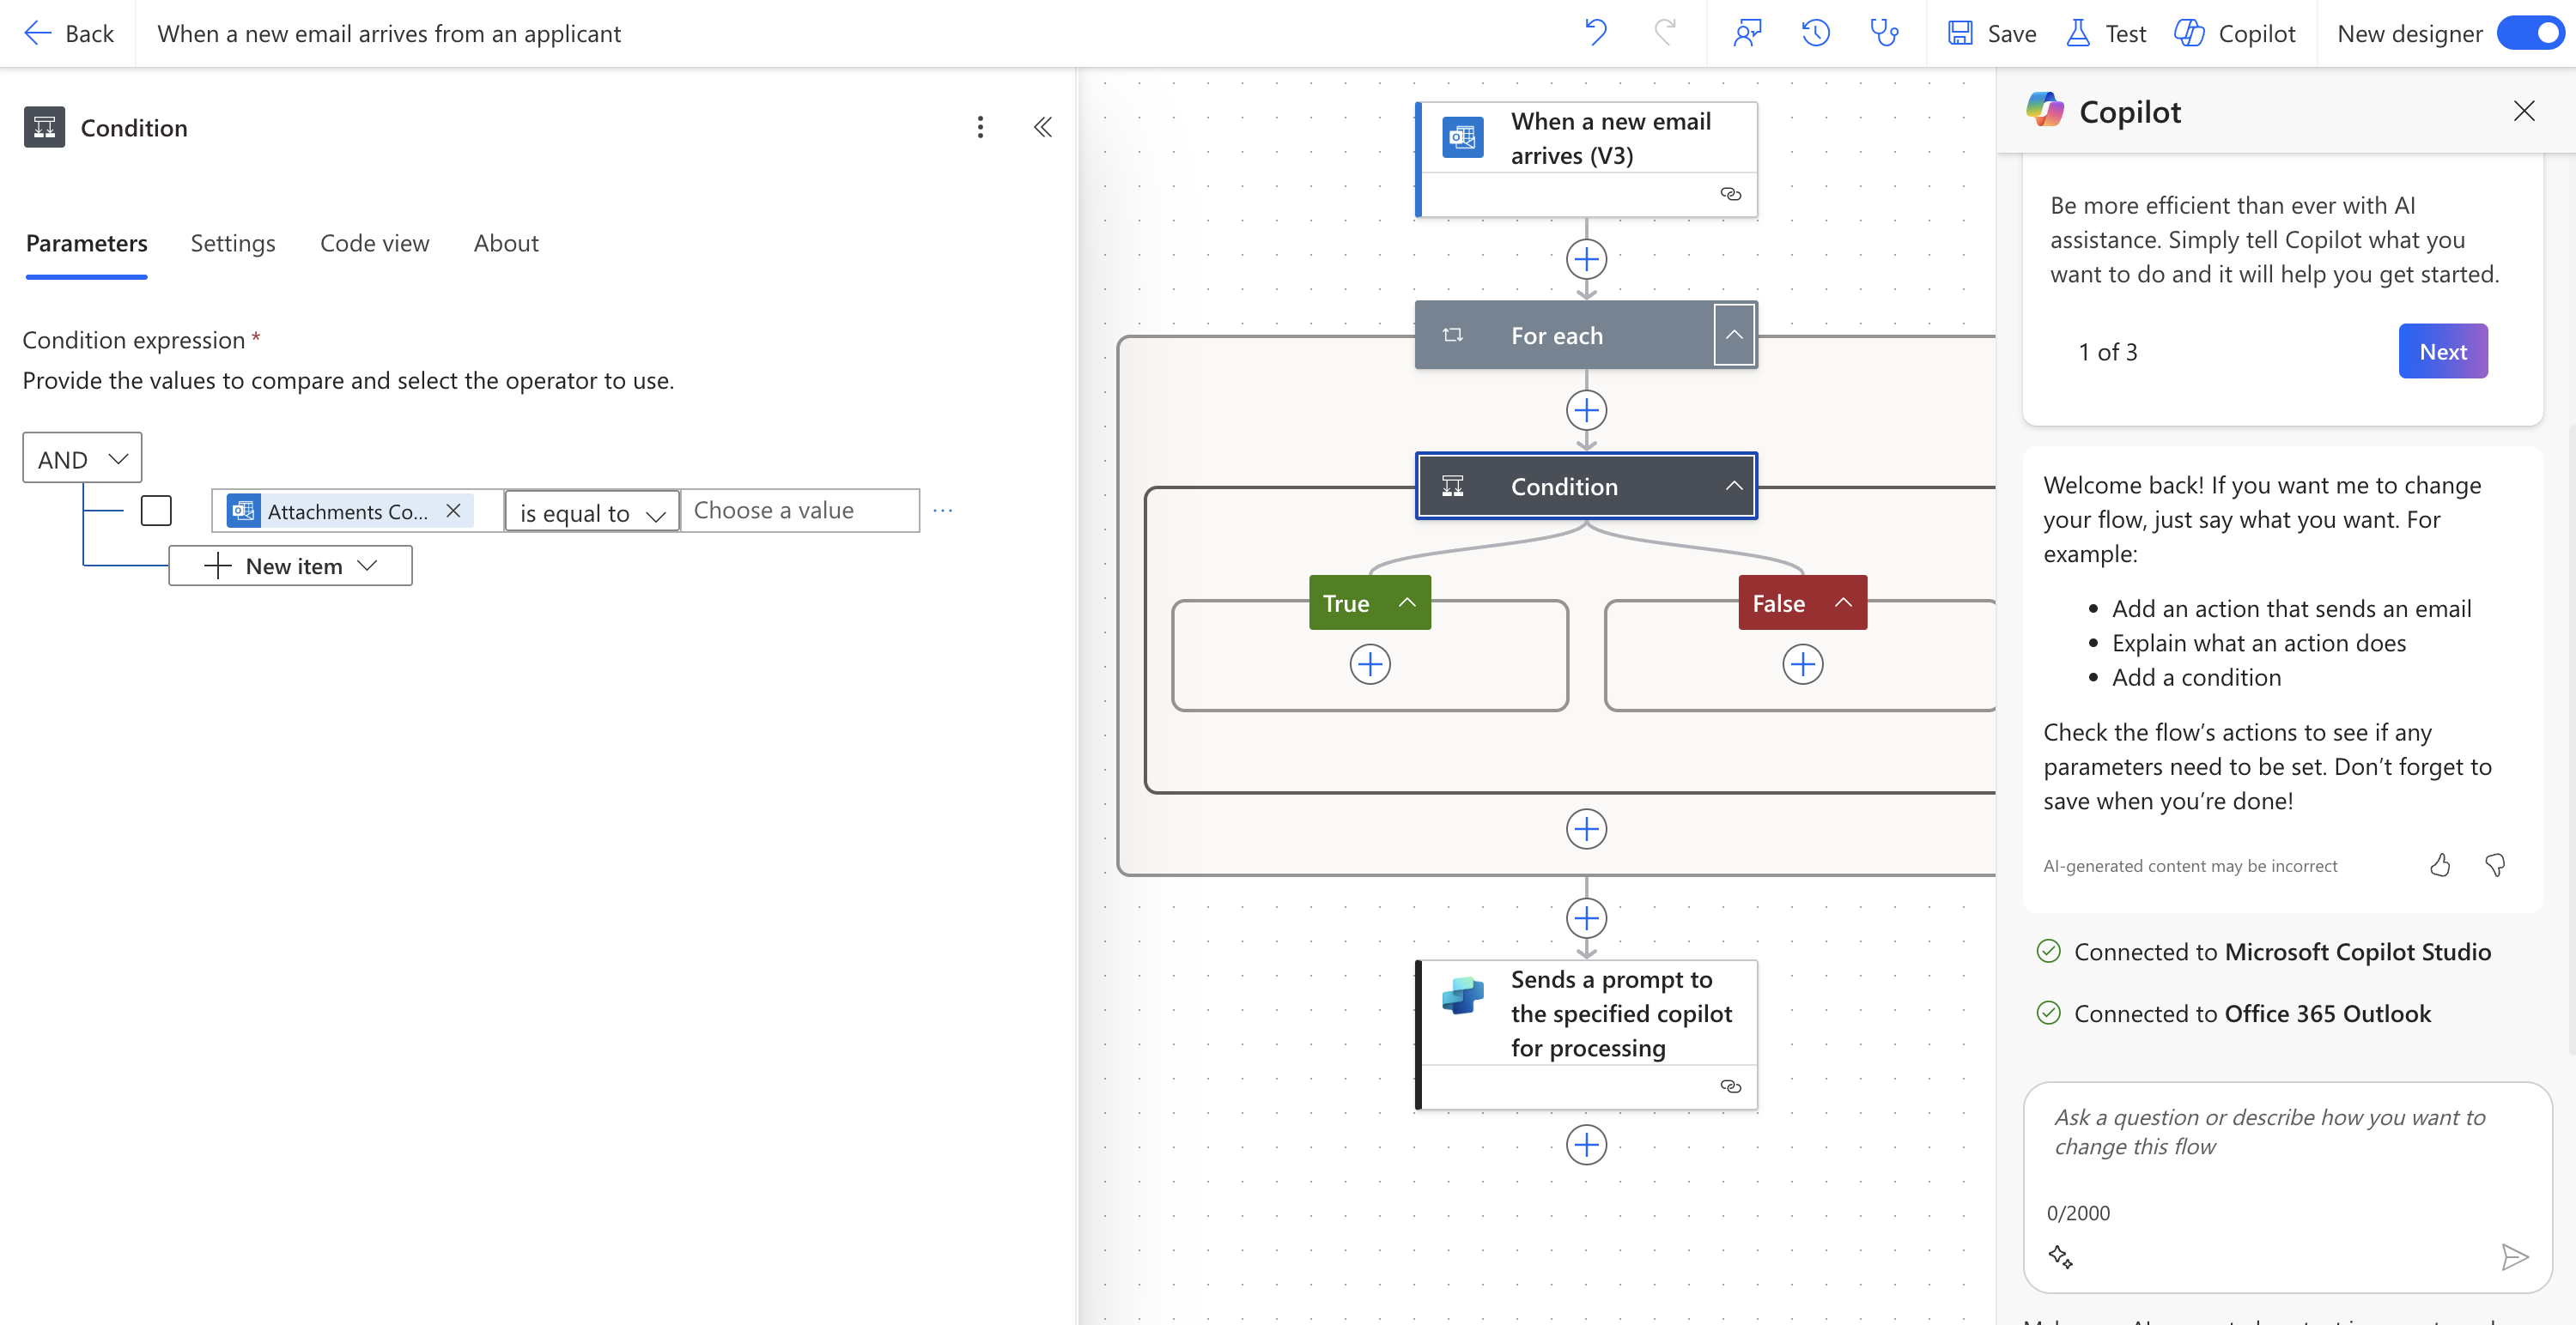Viewport: 2576px width, 1325px height.
Task: Click the Undo arrow icon
Action: 1596,33
